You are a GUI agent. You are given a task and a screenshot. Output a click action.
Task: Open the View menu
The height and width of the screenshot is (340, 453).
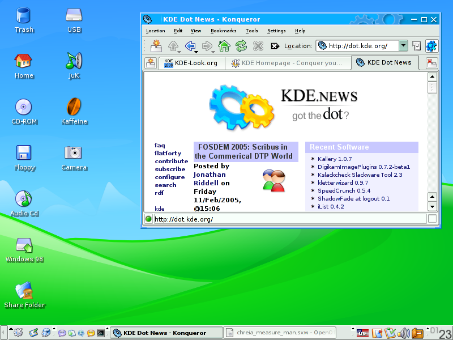[x=195, y=31]
